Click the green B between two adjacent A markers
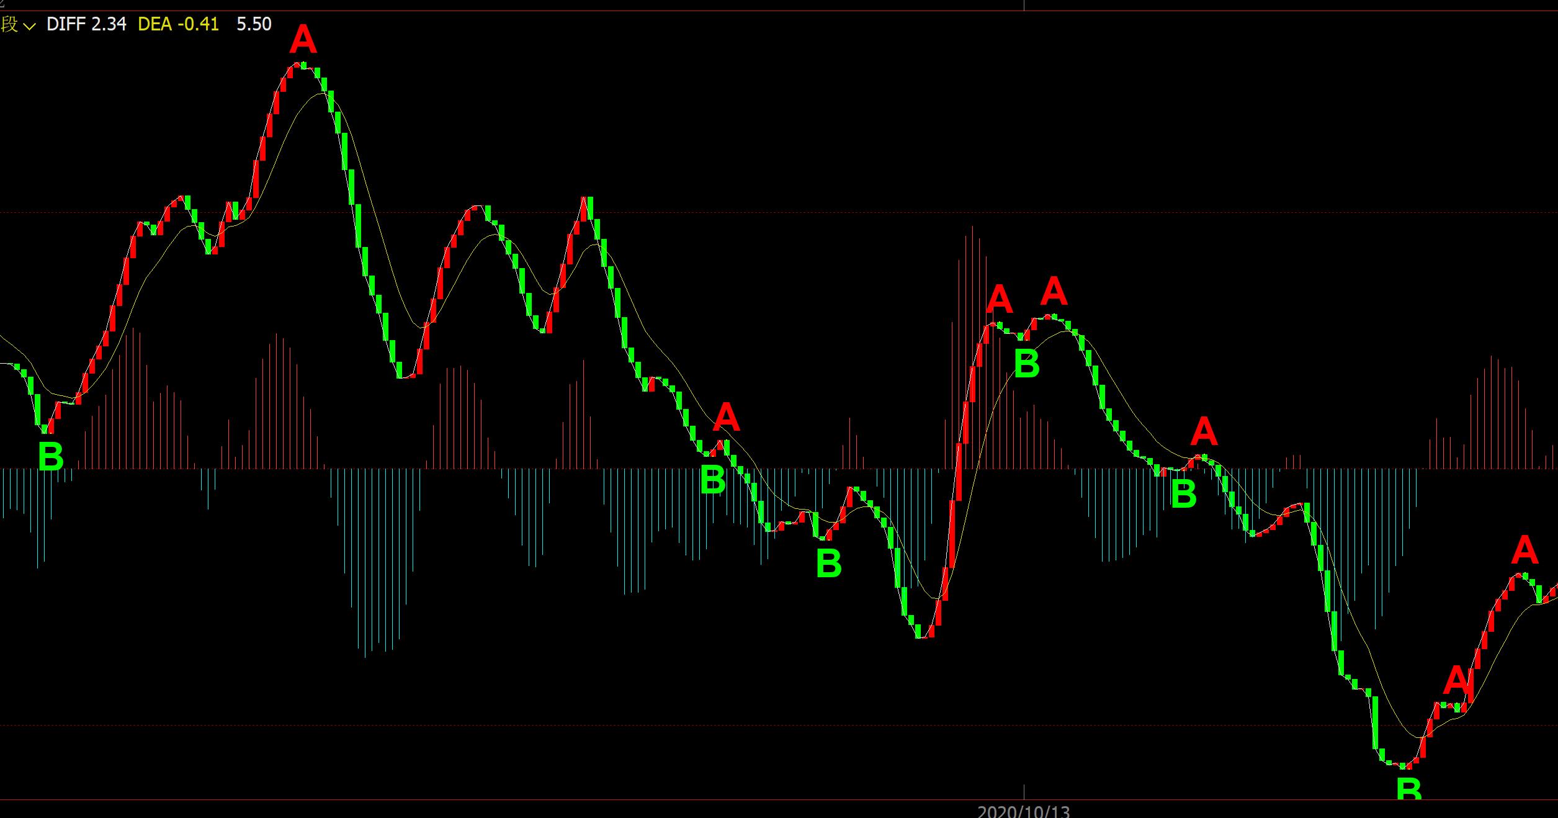 coord(1026,364)
